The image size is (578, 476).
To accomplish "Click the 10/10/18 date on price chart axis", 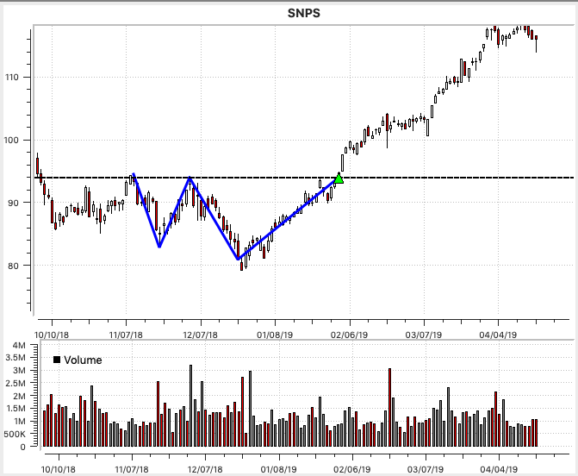I will coord(52,335).
